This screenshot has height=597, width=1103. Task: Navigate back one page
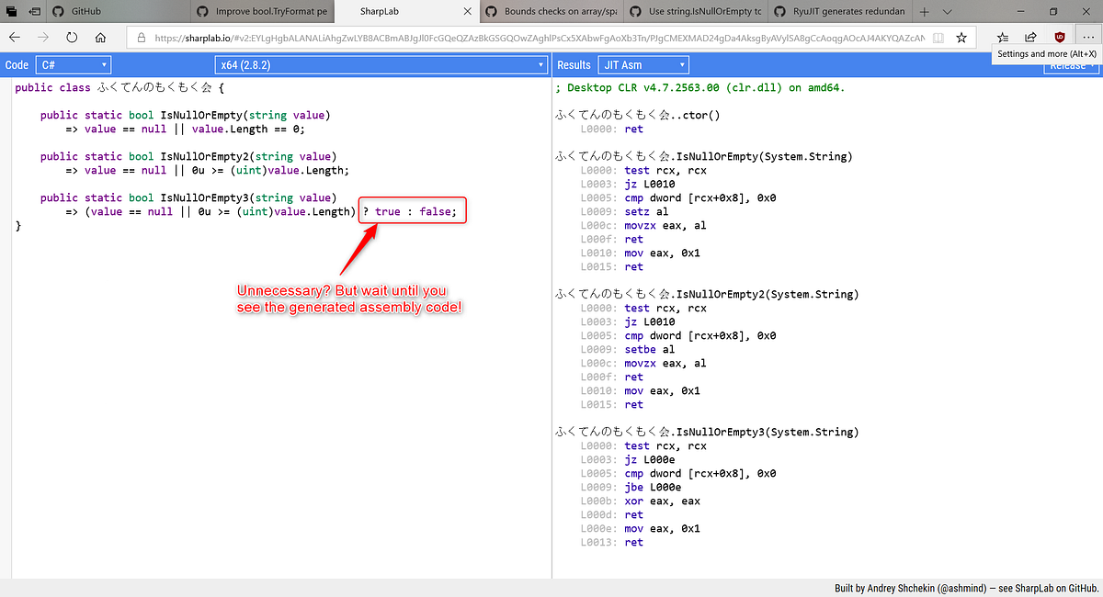14,38
